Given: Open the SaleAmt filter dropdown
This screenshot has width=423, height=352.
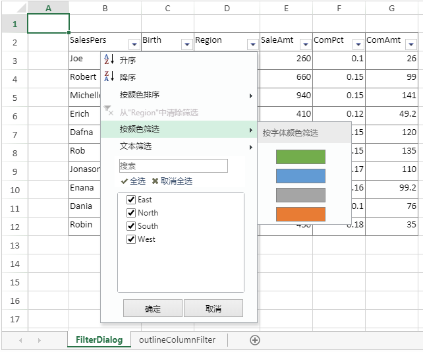Looking at the screenshot, I should pos(306,44).
